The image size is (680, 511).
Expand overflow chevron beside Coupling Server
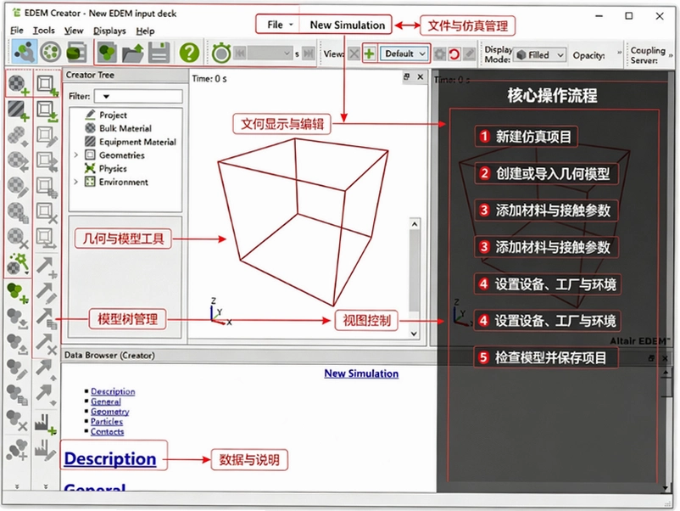(671, 54)
